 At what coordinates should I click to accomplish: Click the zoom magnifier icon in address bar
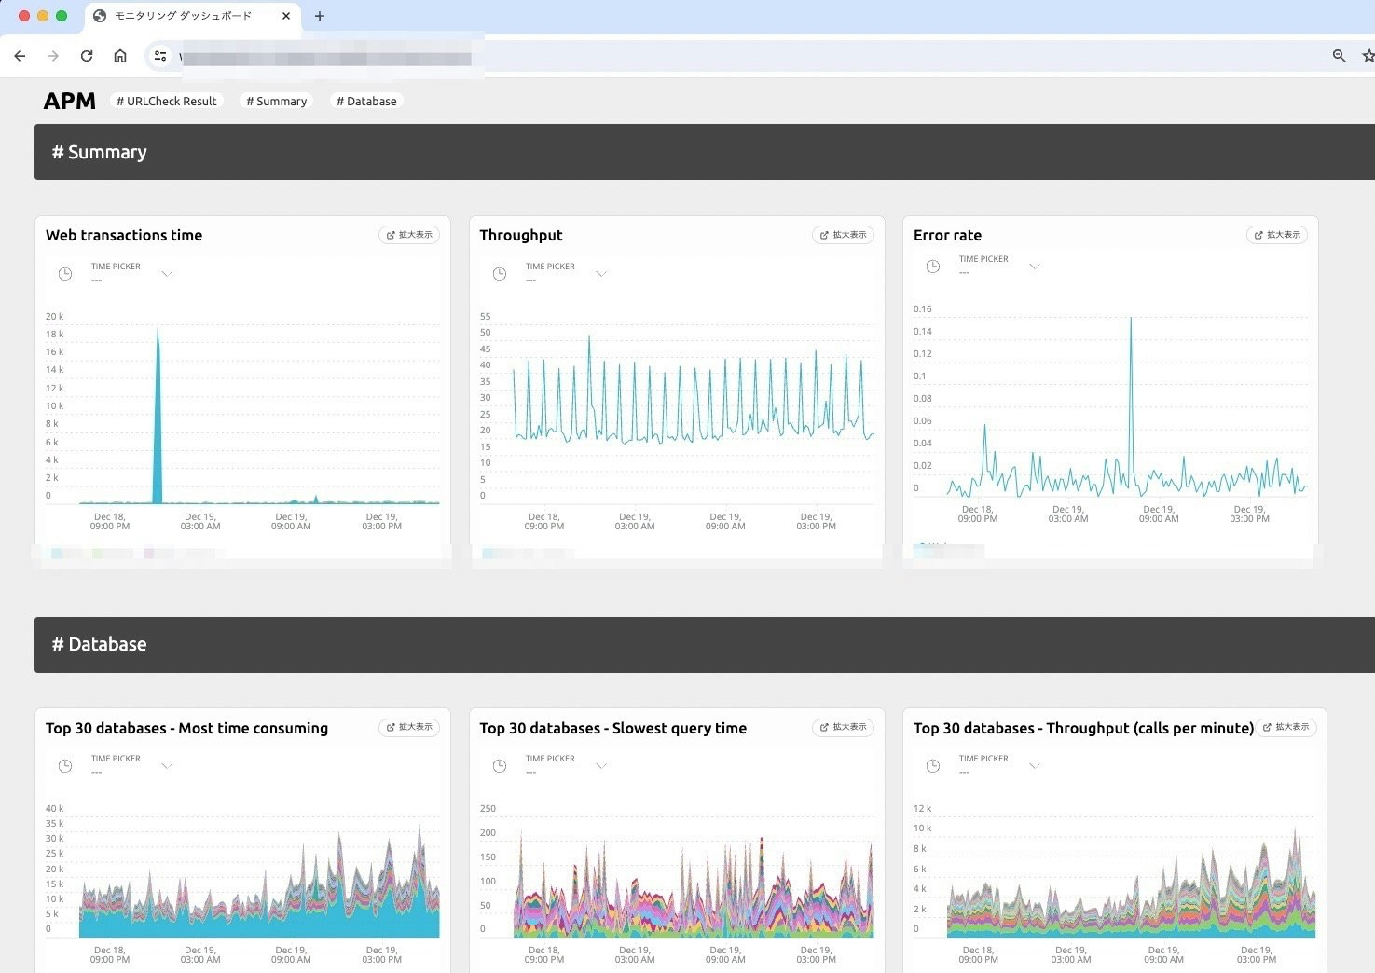click(1340, 56)
